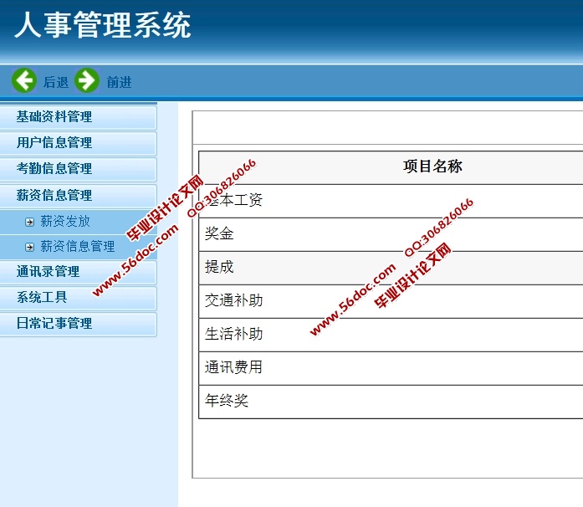The width and height of the screenshot is (583, 507).
Task: Click the green back arrow icon
Action: [x=24, y=81]
